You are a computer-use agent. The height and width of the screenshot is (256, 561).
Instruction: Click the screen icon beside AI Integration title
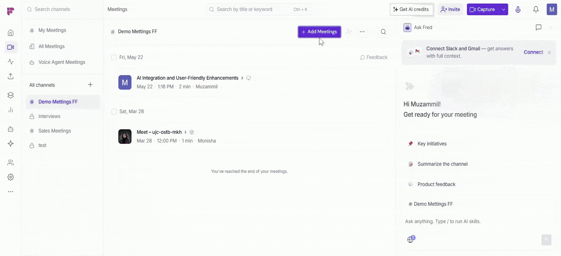pyautogui.click(x=249, y=78)
